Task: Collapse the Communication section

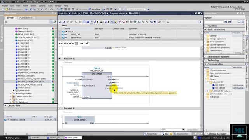Action: pyautogui.click(x=205, y=64)
